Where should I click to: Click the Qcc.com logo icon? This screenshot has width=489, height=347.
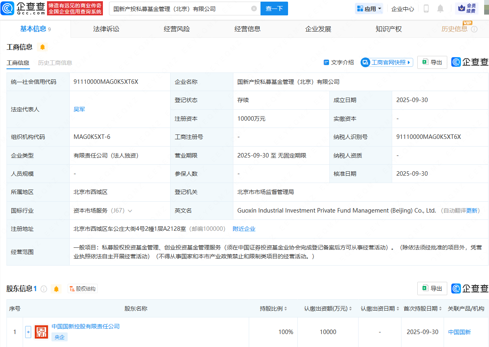pos(8,8)
